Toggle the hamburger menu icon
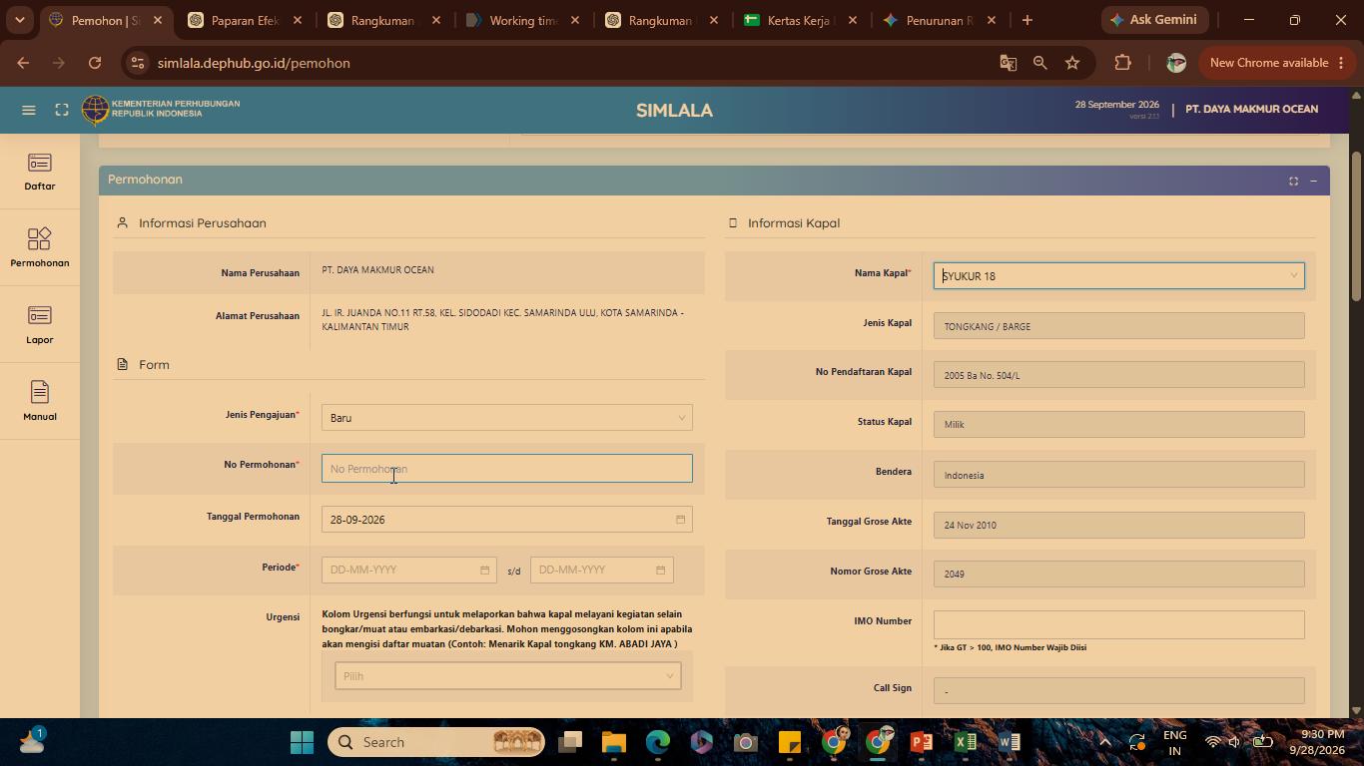The width and height of the screenshot is (1364, 766). click(29, 110)
